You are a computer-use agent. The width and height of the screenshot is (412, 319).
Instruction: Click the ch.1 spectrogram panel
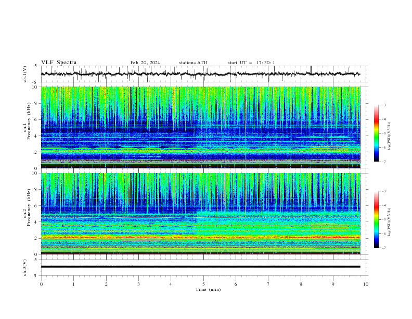click(201, 127)
